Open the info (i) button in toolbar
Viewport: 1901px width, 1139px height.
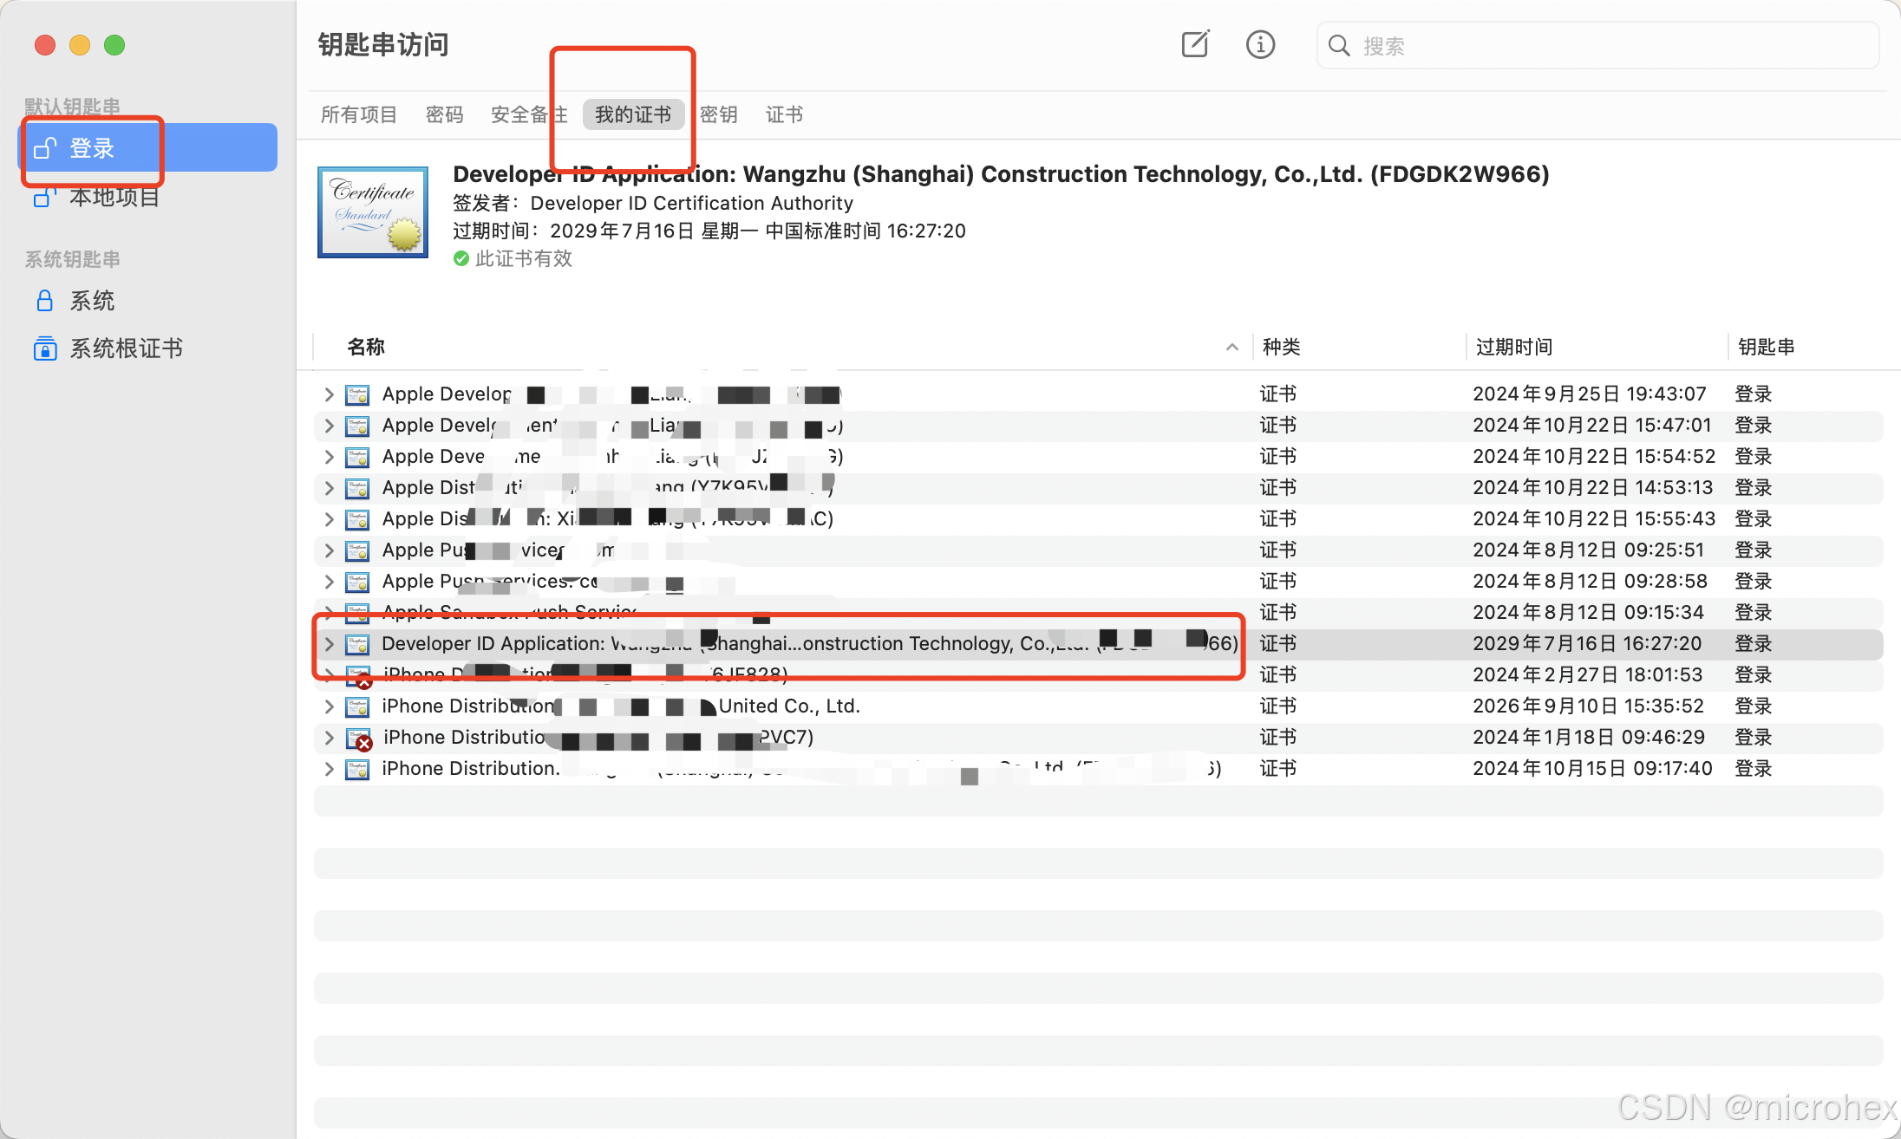[1260, 44]
